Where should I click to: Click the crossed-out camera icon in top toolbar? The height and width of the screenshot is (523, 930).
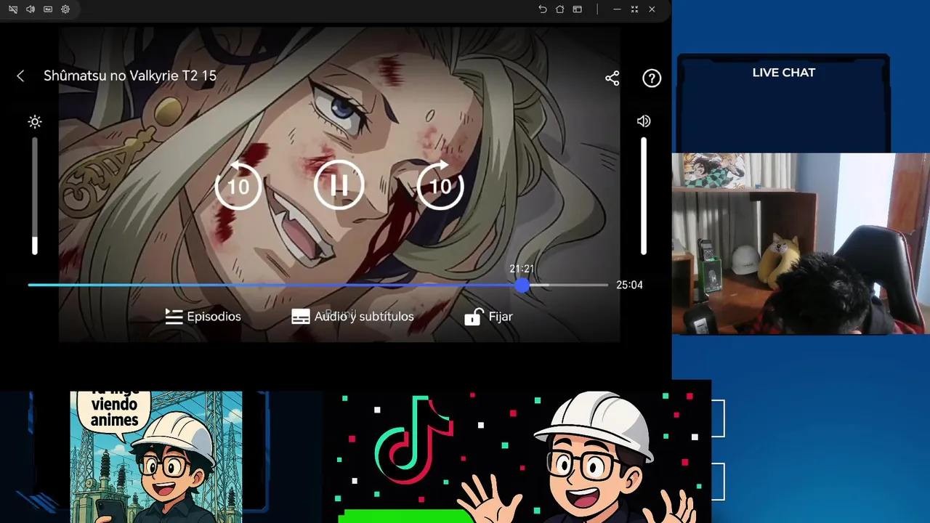[13, 9]
